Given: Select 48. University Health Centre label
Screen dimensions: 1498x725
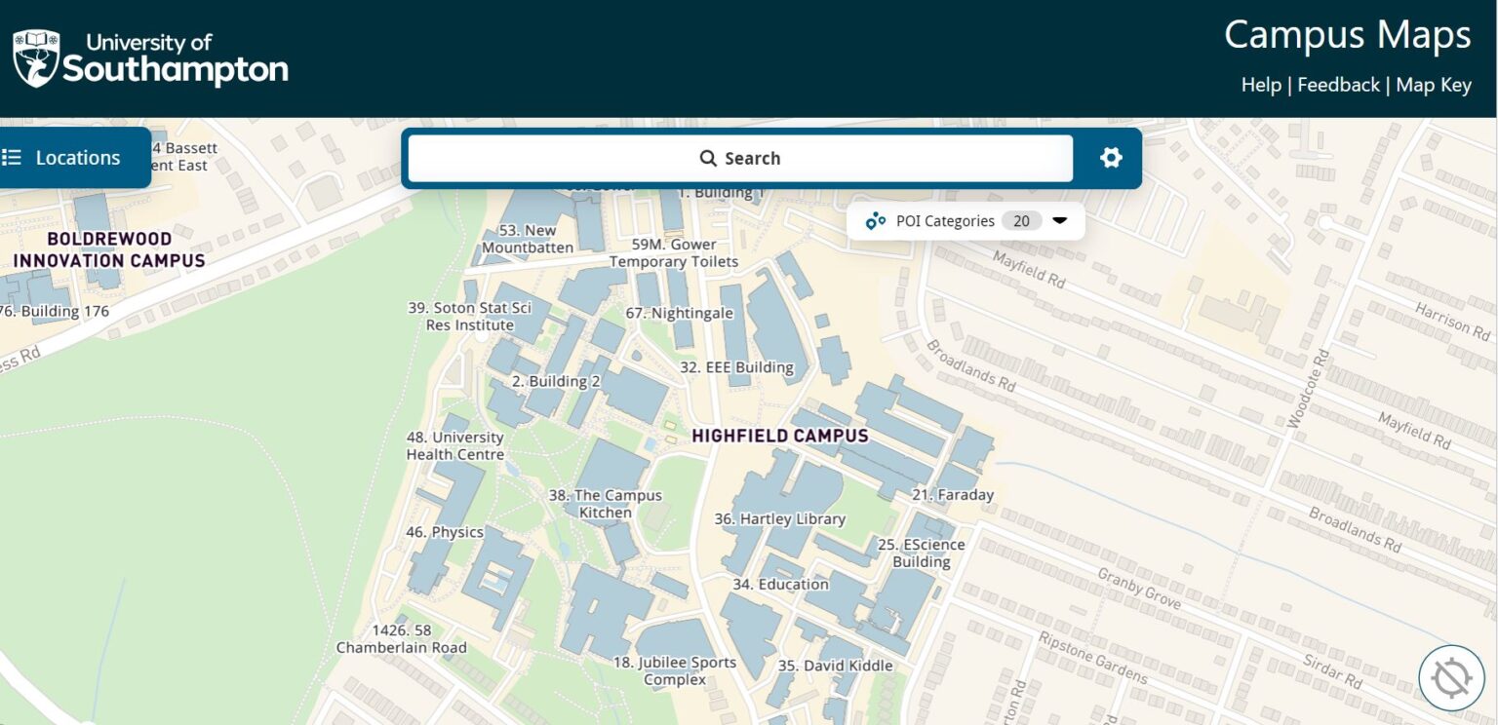Looking at the screenshot, I should (x=454, y=446).
